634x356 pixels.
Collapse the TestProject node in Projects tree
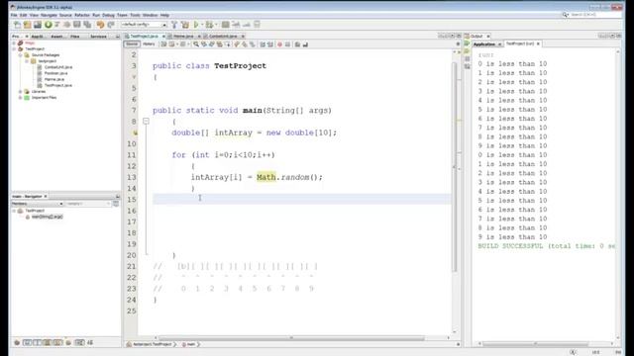click(14, 48)
